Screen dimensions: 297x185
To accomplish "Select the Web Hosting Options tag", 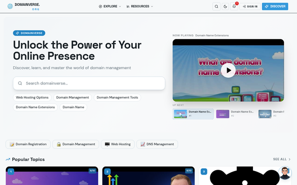I will pyautogui.click(x=32, y=98).
